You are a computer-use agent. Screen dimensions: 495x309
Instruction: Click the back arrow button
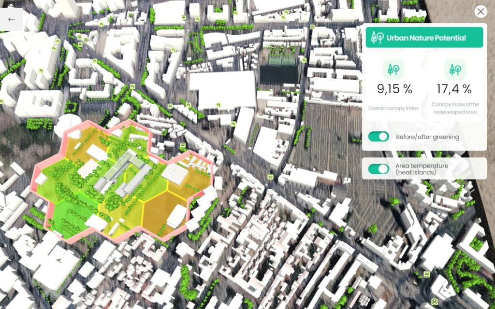(x=12, y=19)
